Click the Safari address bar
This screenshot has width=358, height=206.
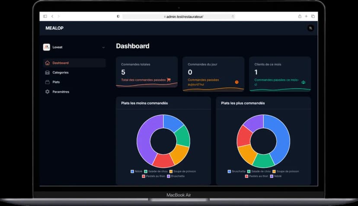coord(179,16)
